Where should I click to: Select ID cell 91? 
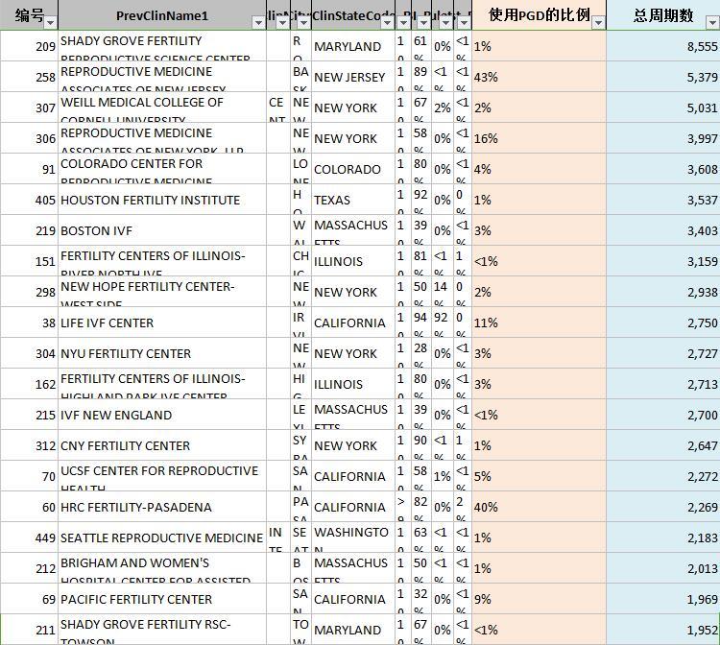point(30,169)
